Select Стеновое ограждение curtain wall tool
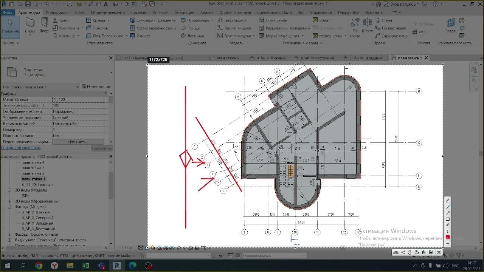Screen dimensions: 484x272 tap(152, 20)
